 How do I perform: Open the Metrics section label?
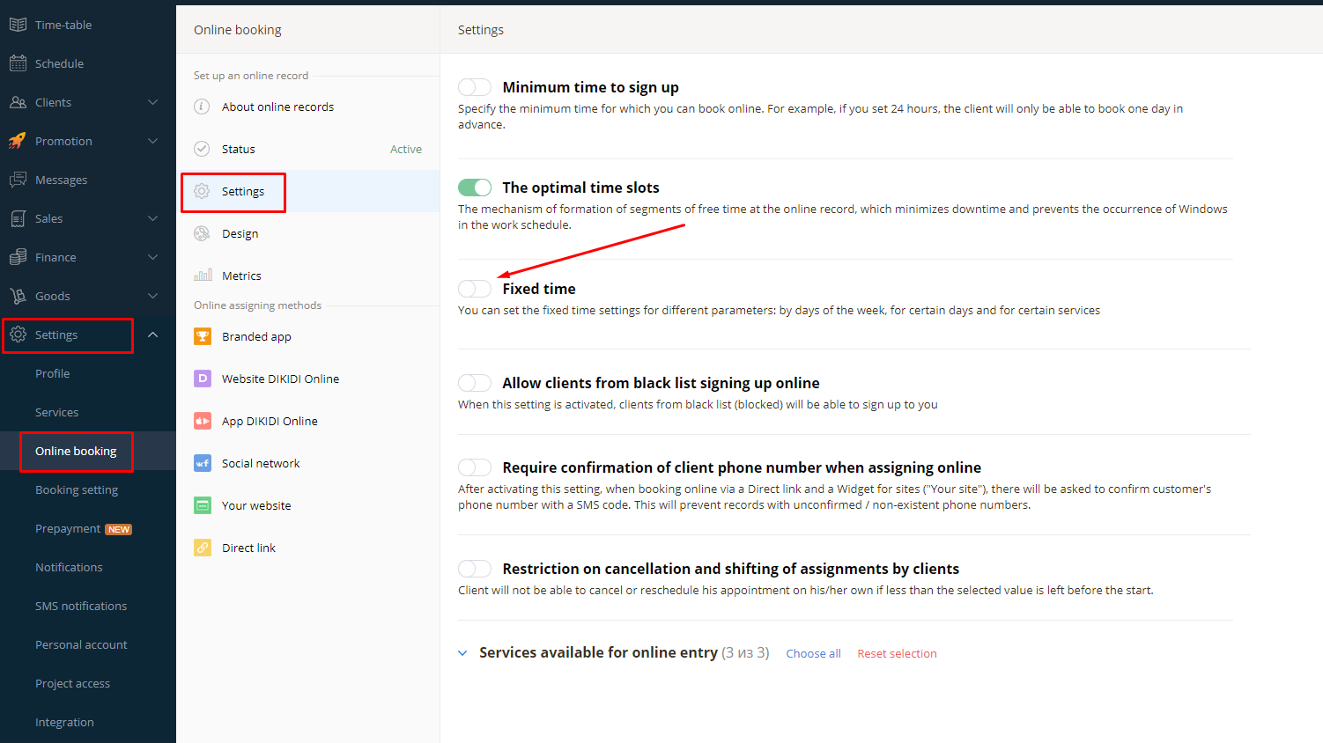pos(241,276)
